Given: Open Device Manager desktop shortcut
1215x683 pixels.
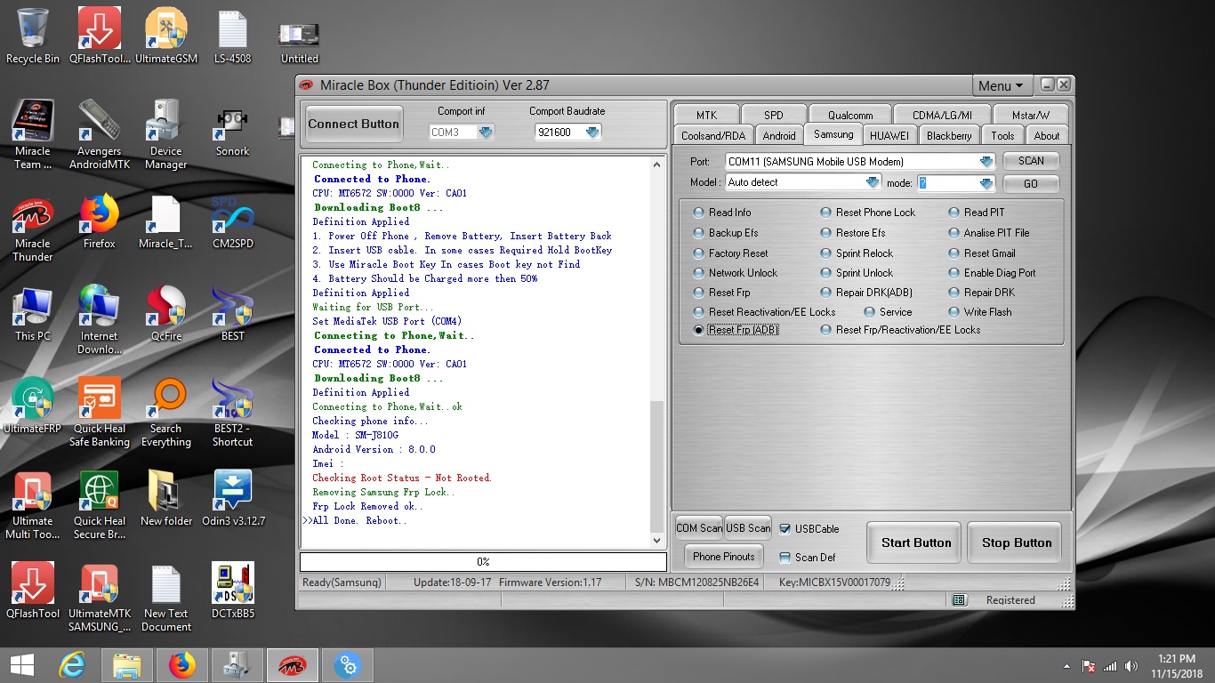Looking at the screenshot, I should coord(166,134).
